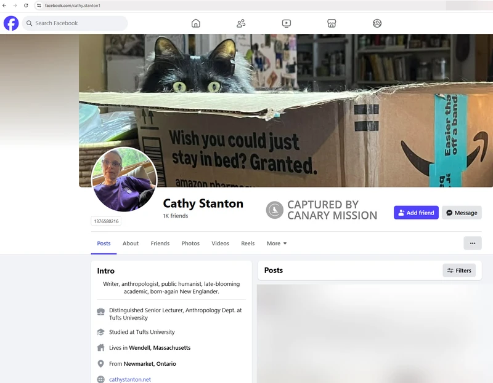This screenshot has height=383, width=493.
Task: Click the graduation cap education icon
Action: (100, 332)
